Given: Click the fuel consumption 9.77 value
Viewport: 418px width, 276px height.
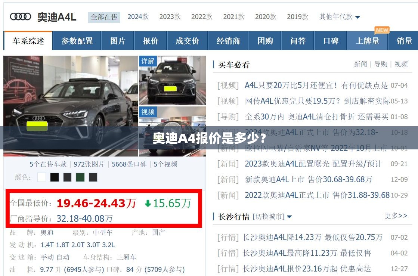Looking at the screenshot, I should coord(47,270).
